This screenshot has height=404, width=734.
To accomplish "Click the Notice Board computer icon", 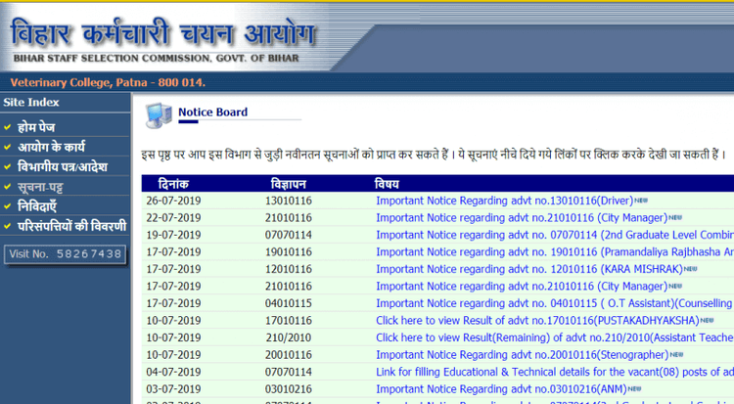I will click(x=158, y=115).
